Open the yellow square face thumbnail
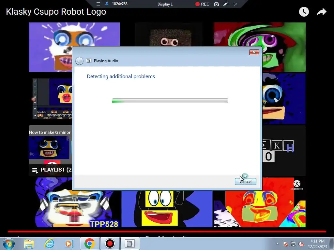This screenshot has height=250, width=334. coord(167,209)
